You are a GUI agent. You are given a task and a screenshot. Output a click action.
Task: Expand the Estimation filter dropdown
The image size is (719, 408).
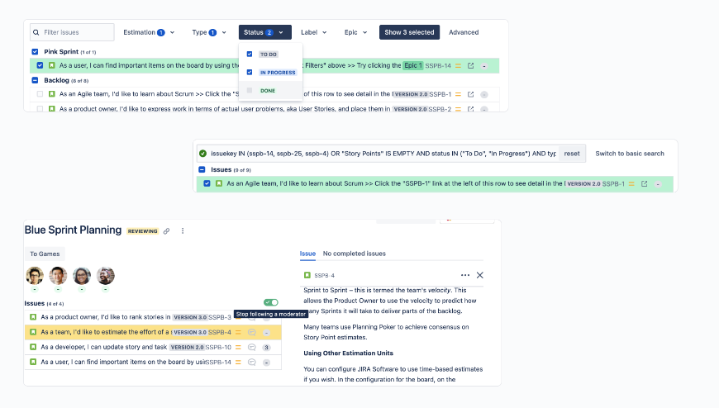[149, 32]
